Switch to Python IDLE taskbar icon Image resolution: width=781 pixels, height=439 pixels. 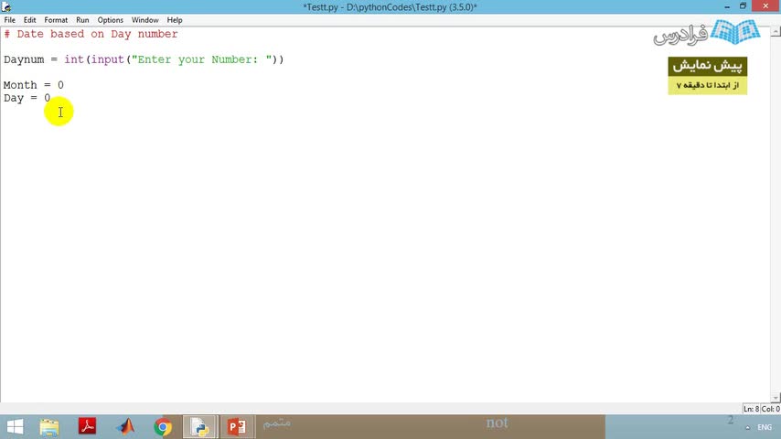coord(200,427)
